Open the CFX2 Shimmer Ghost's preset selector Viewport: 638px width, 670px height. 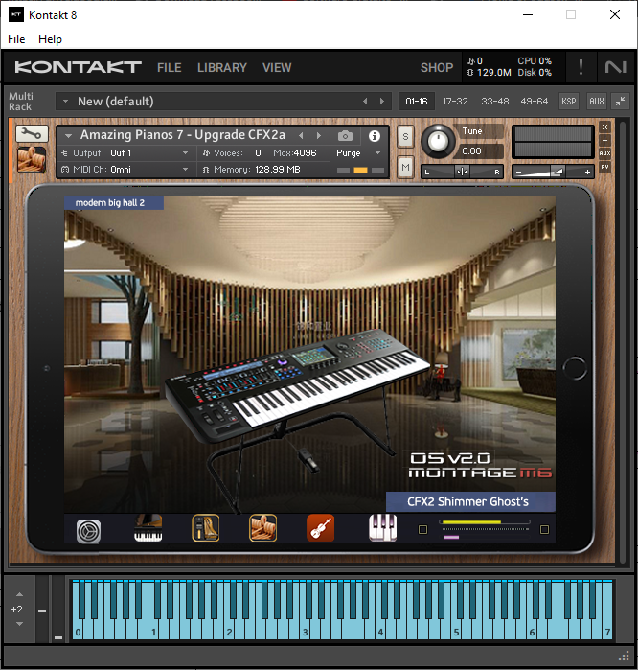tap(470, 501)
